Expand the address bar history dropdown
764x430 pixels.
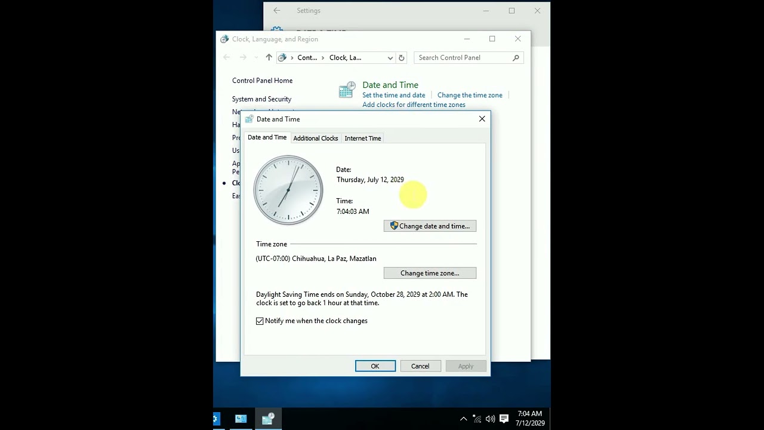tap(390, 58)
